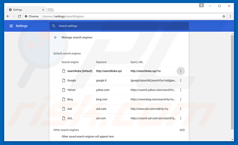The width and height of the screenshot is (238, 145).
Task: Click the magnifier icon in search settings
Action: click(54, 26)
